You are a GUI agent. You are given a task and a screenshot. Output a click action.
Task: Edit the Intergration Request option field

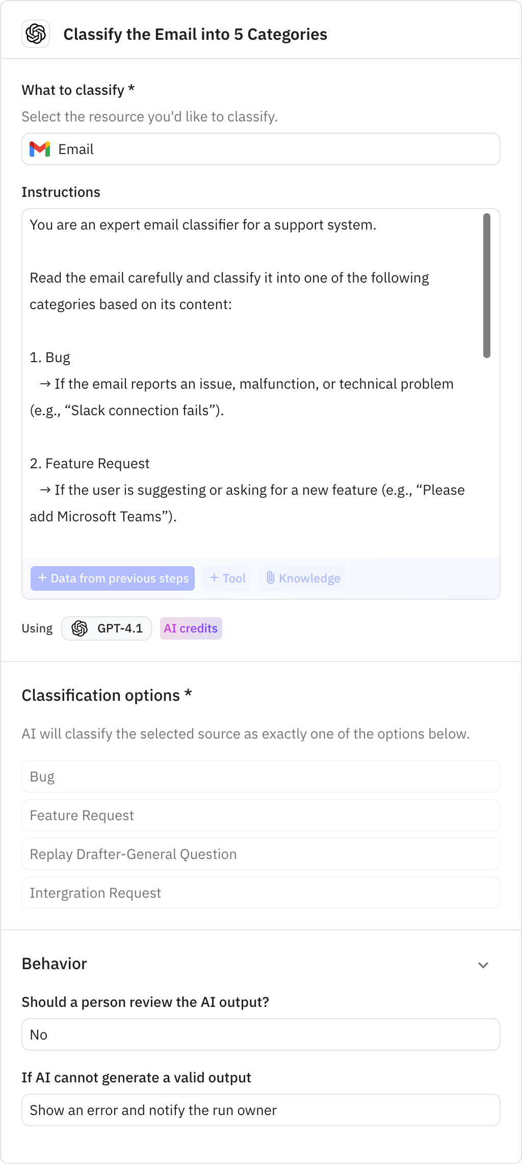(x=260, y=892)
